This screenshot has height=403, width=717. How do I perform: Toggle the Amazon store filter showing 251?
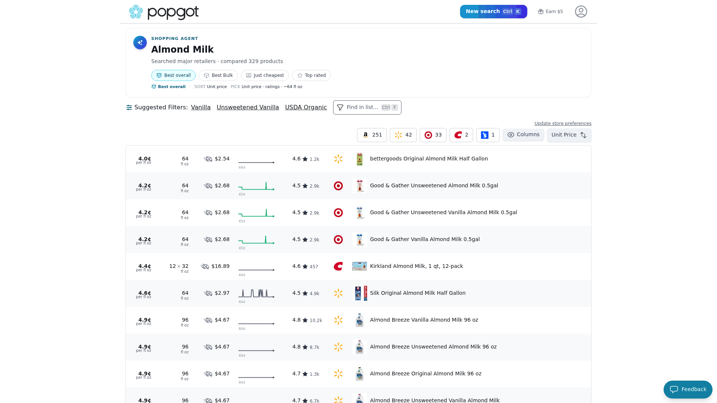tap(372, 135)
